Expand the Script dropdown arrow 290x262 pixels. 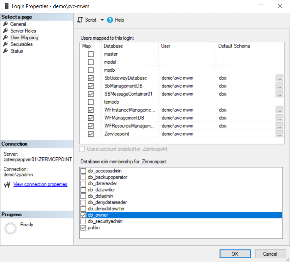(102, 20)
